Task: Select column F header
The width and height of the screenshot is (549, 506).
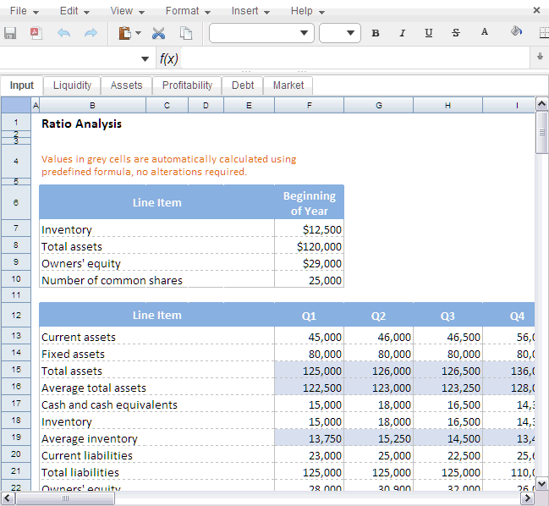Action: pyautogui.click(x=309, y=105)
